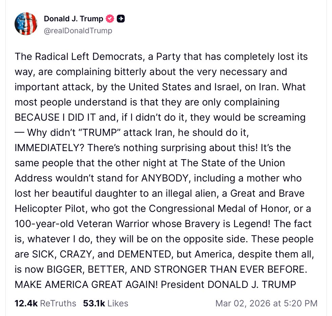Open the flag-painted profile avatar
The width and height of the screenshot is (332, 316).
[x=26, y=24]
